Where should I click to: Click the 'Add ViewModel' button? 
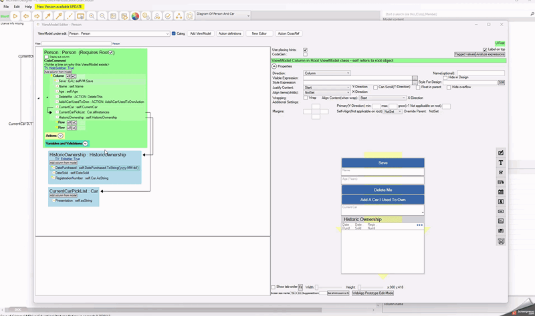pyautogui.click(x=201, y=33)
